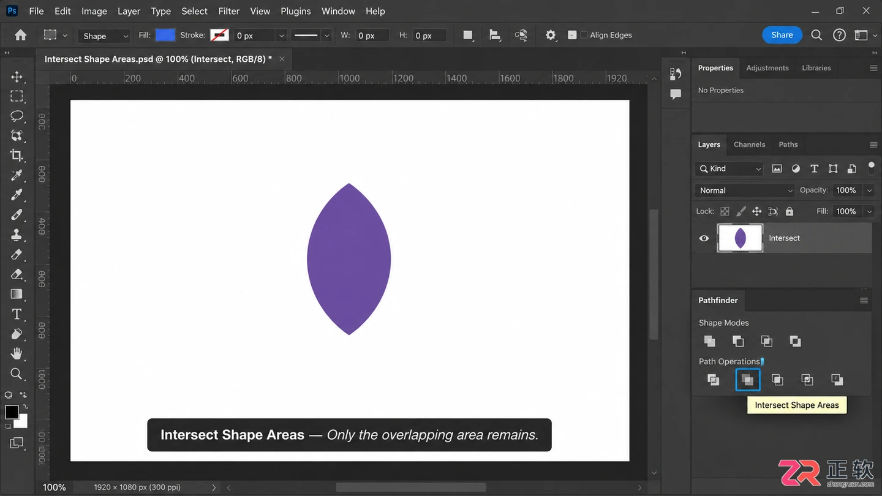The width and height of the screenshot is (882, 496).
Task: Click the blue Fill color swatch
Action: [x=165, y=35]
